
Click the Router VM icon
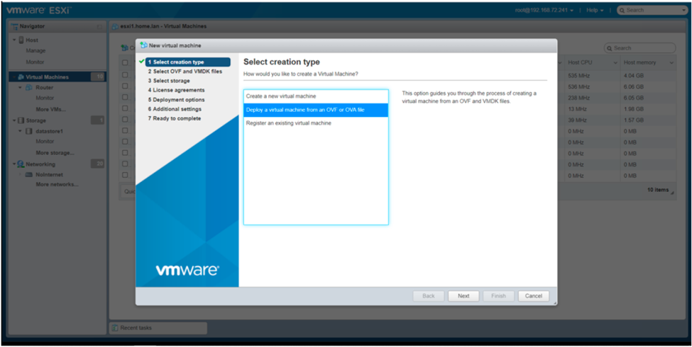click(29, 88)
